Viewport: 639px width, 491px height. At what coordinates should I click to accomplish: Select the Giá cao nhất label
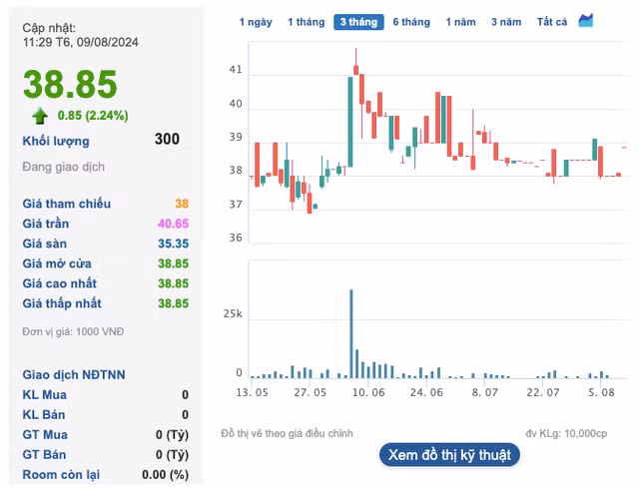tap(60, 283)
